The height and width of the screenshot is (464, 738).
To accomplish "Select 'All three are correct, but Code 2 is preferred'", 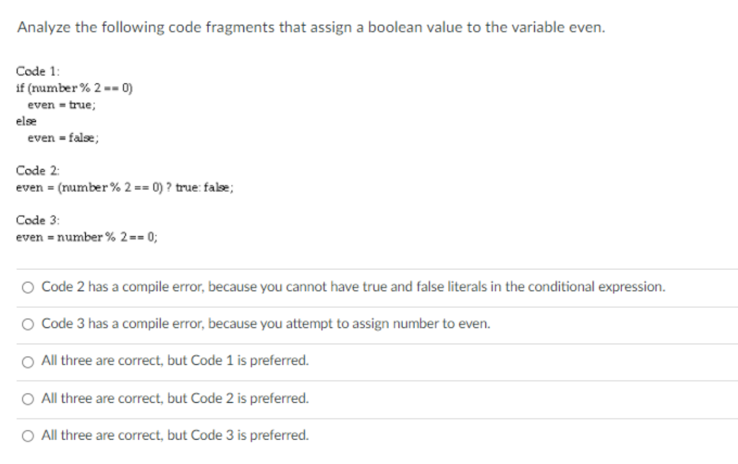I will click(27, 398).
